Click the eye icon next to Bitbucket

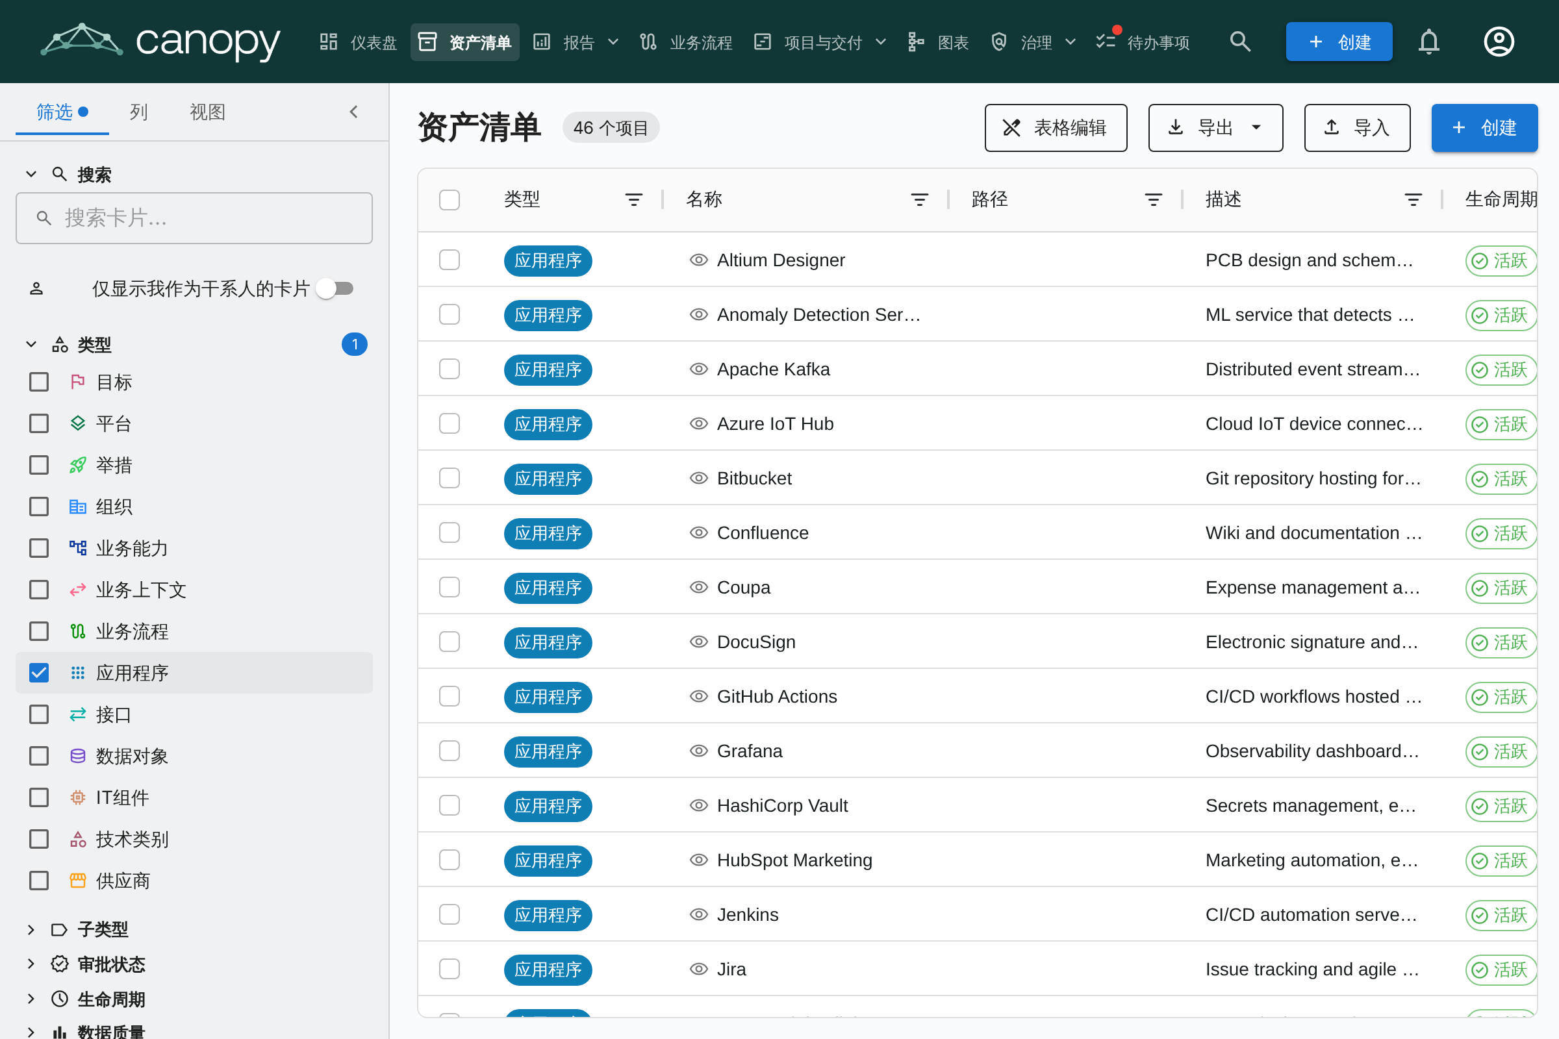click(699, 478)
